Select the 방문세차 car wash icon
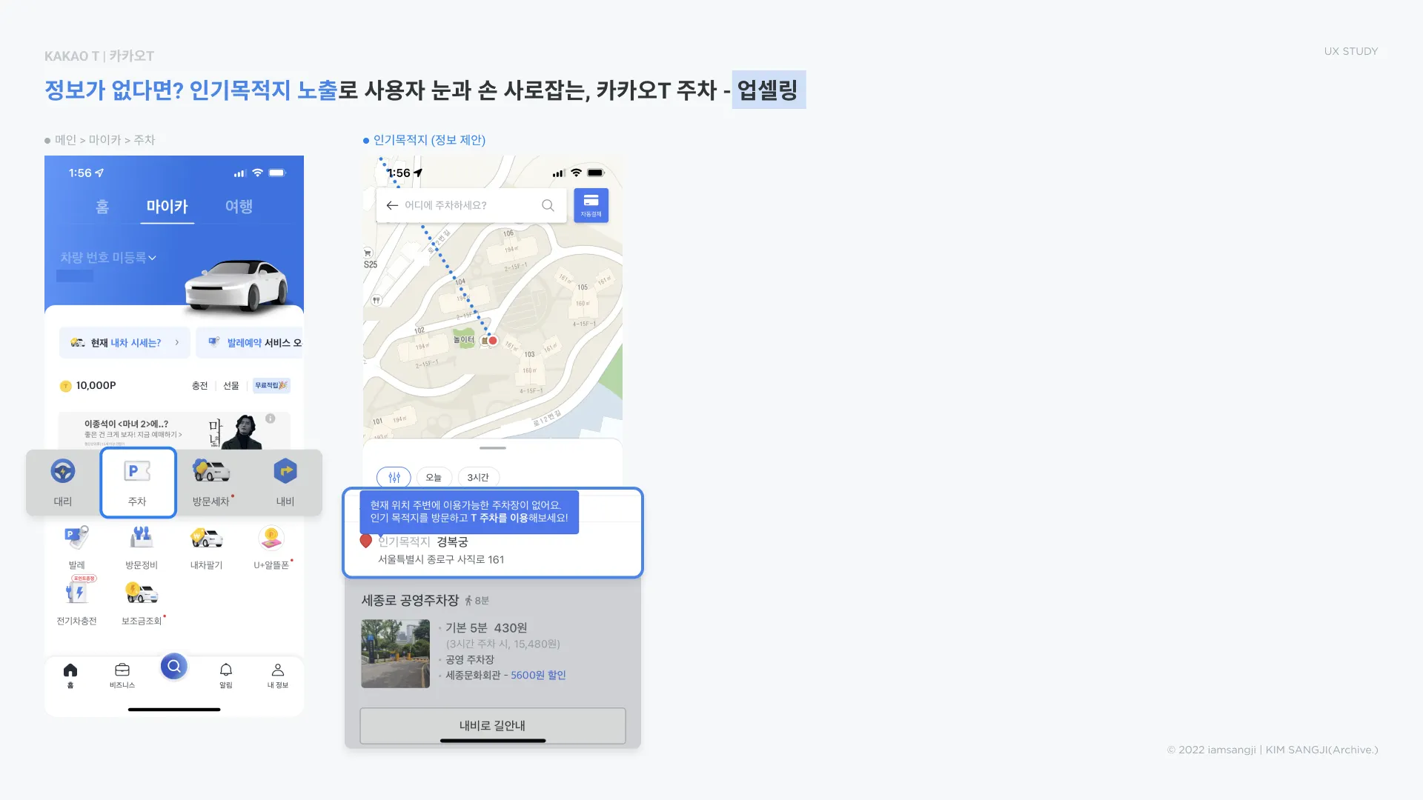1423x800 pixels. coord(211,481)
